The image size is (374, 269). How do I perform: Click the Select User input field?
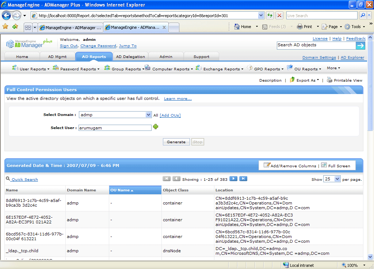[x=115, y=128]
